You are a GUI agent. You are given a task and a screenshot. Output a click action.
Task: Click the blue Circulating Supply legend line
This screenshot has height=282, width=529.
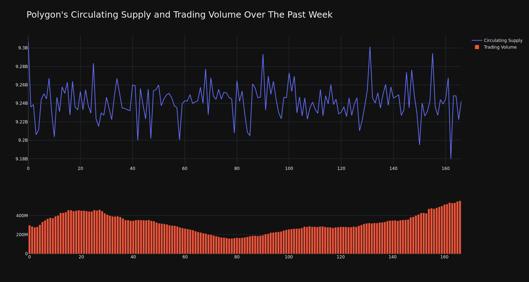(x=477, y=41)
